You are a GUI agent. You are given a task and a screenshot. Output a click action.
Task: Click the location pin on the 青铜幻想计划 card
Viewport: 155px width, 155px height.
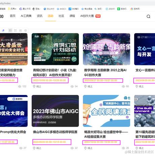tap(34, 86)
